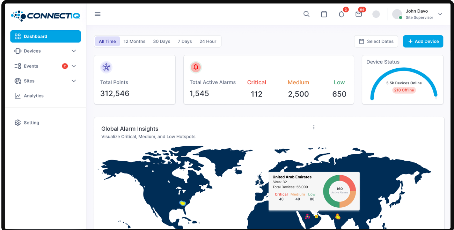Screen dimensions: 454x230
Task: Open notifications bell with 3 badge
Action: click(341, 14)
